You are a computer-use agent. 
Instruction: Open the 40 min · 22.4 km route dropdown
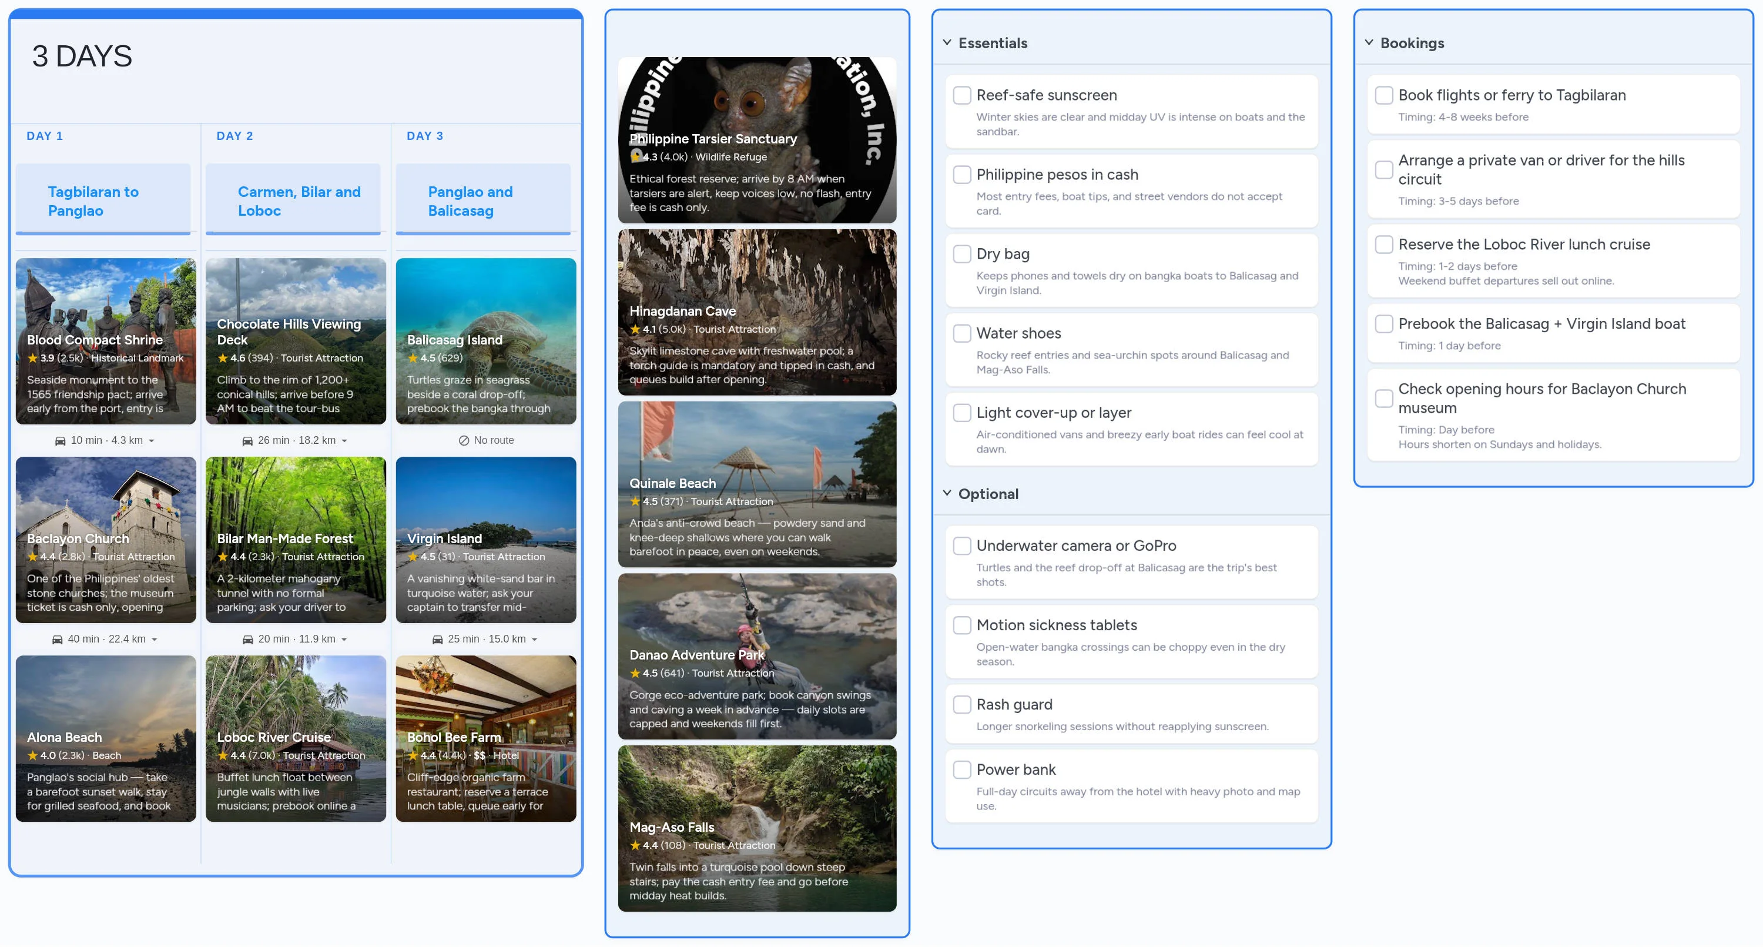click(154, 640)
